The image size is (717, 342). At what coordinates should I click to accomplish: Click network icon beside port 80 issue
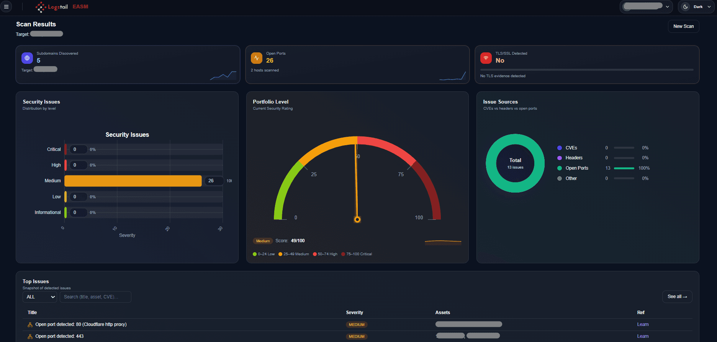pyautogui.click(x=30, y=324)
